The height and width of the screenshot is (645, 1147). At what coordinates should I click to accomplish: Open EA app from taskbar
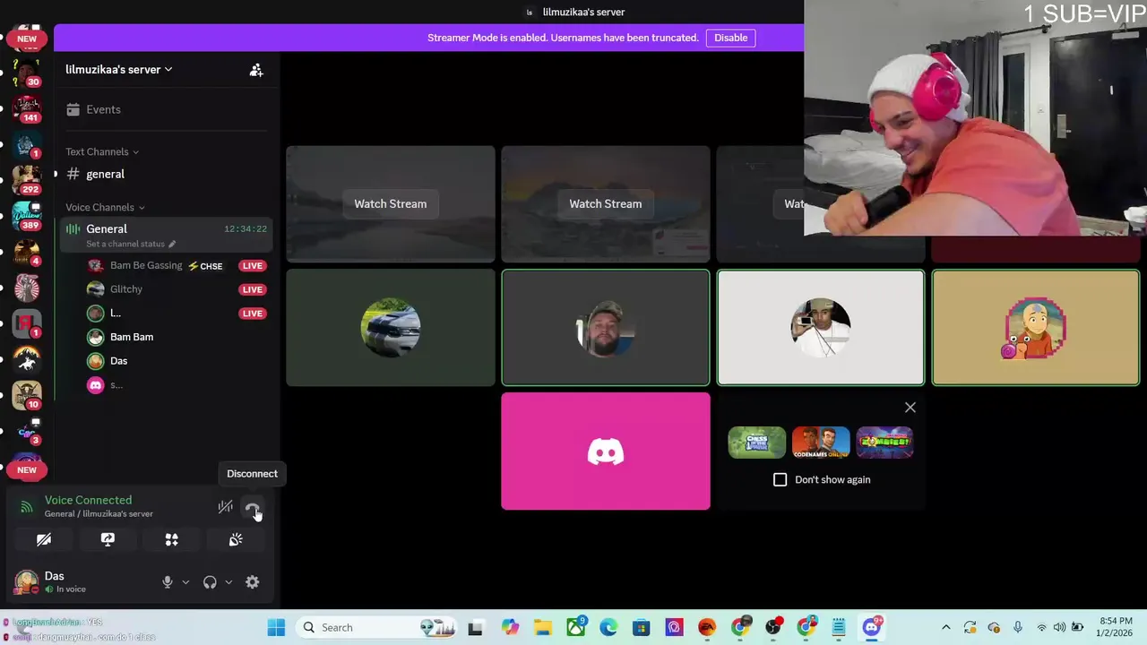707,627
